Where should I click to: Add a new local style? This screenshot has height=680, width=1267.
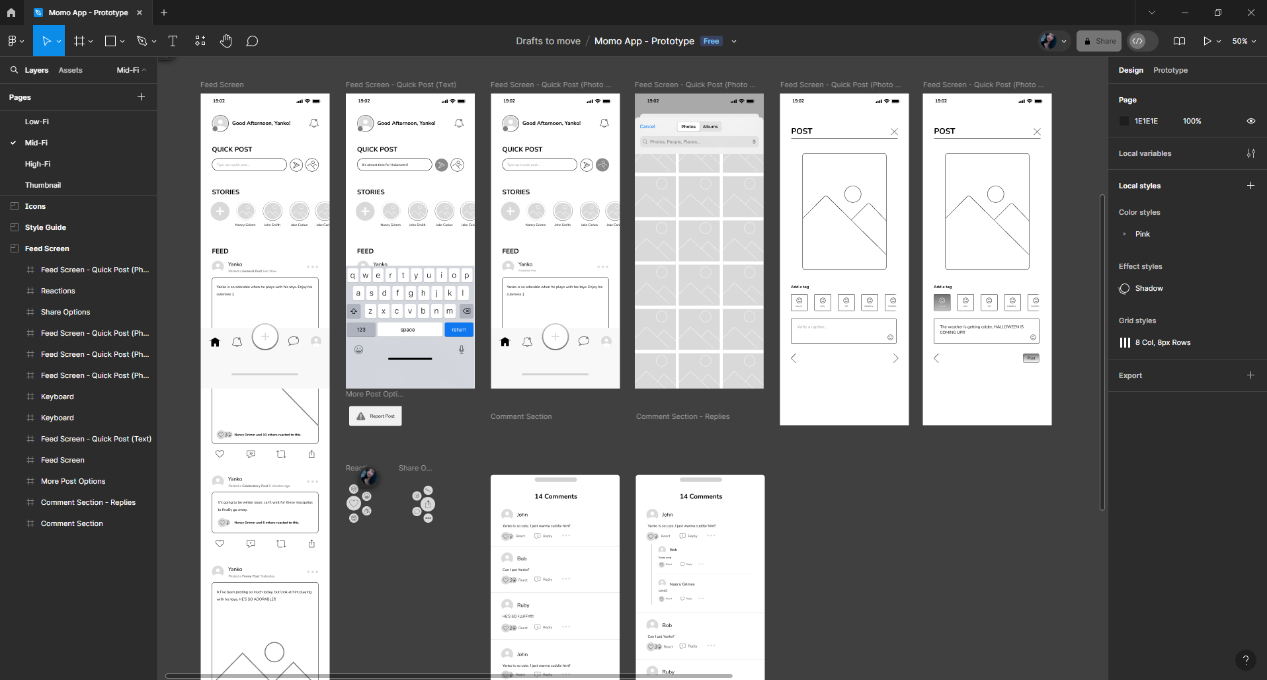[1250, 186]
